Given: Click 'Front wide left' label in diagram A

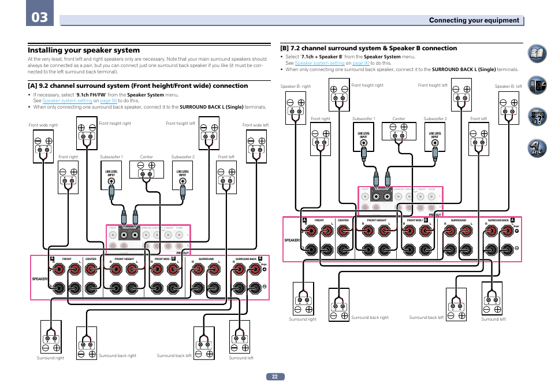Looking at the screenshot, I should point(255,125).
